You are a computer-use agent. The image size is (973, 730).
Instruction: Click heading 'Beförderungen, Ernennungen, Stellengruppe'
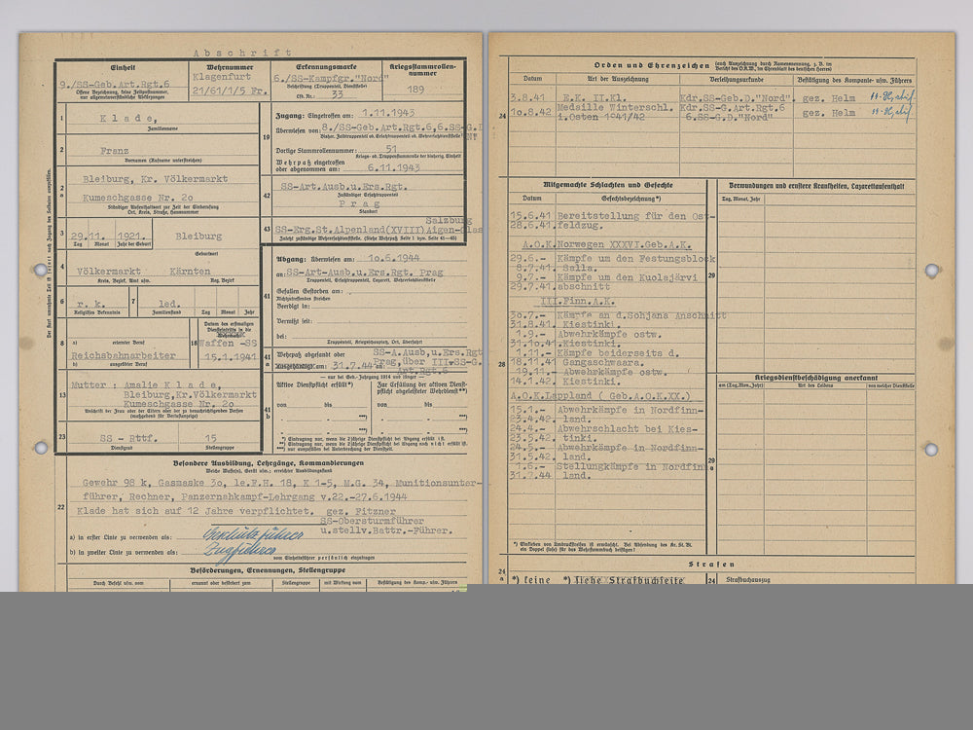pos(269,569)
